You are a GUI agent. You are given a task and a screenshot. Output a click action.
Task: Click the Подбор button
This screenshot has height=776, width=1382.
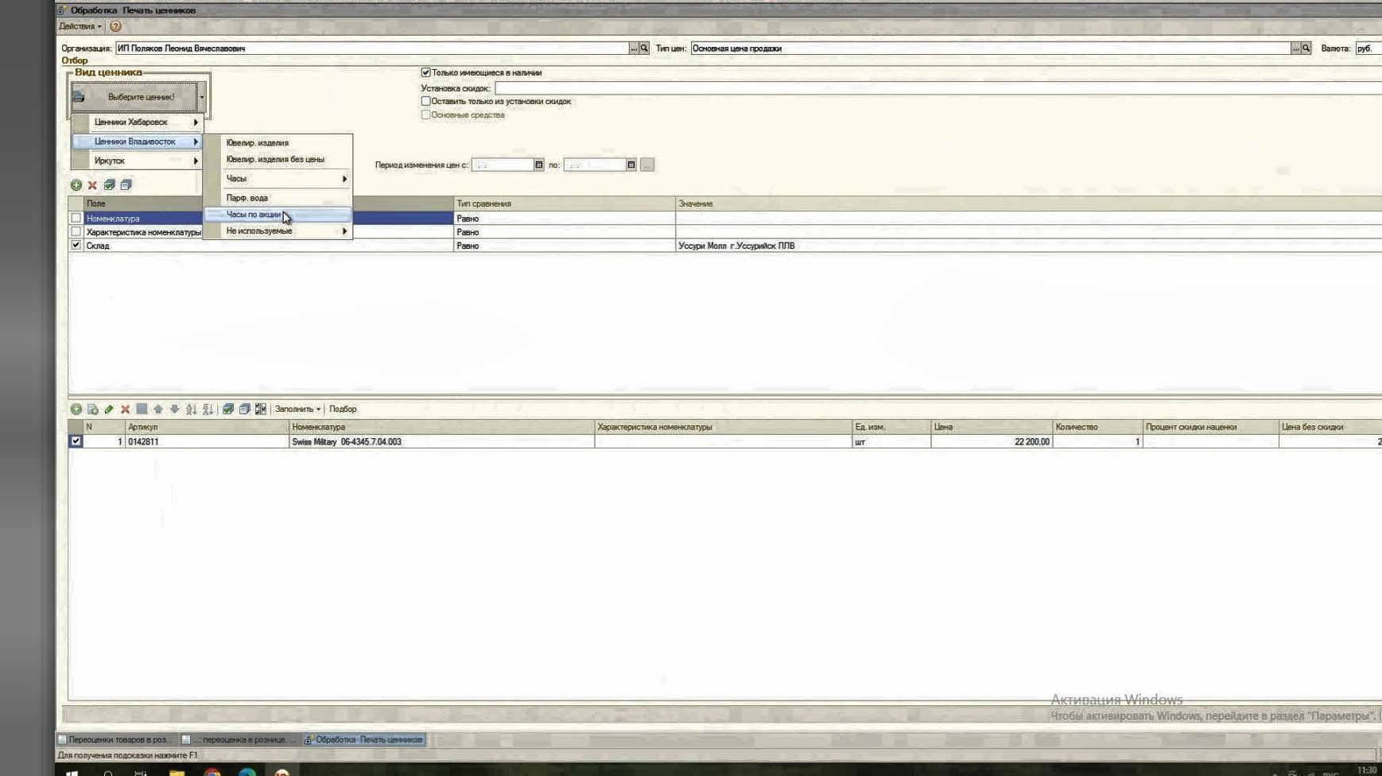(343, 409)
